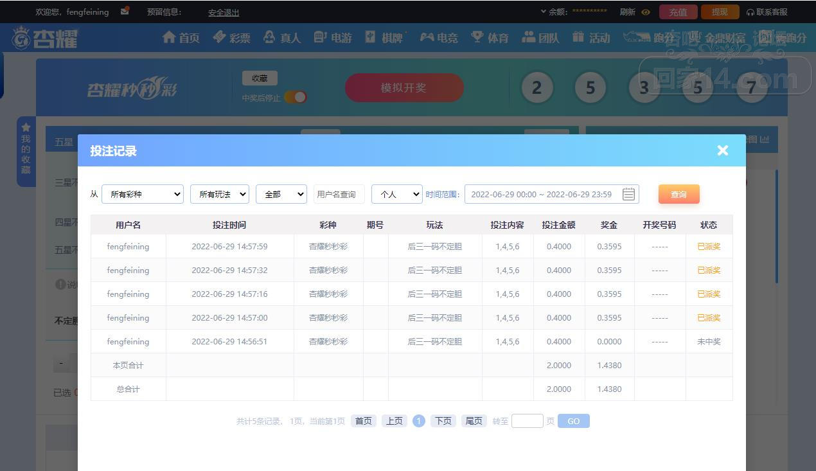
Task: Click the 下页 next page button
Action: [x=443, y=421]
